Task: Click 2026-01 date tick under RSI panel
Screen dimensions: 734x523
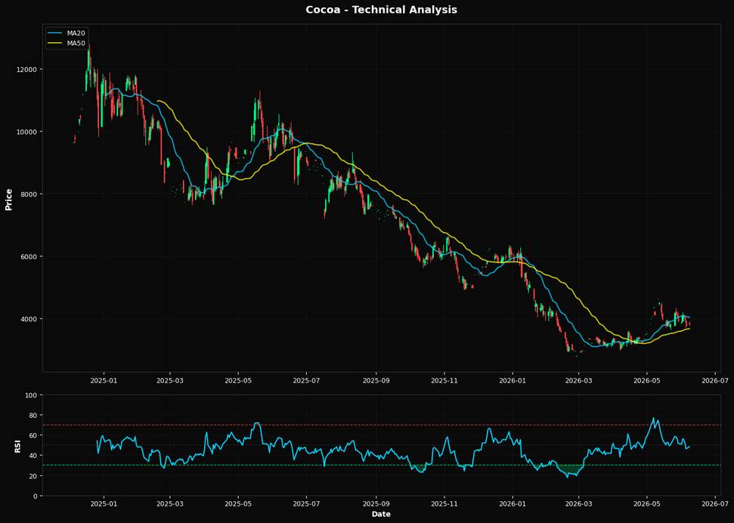Action: point(513,504)
